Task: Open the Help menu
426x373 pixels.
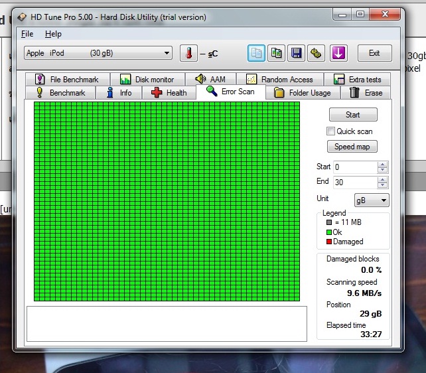Action: point(53,34)
